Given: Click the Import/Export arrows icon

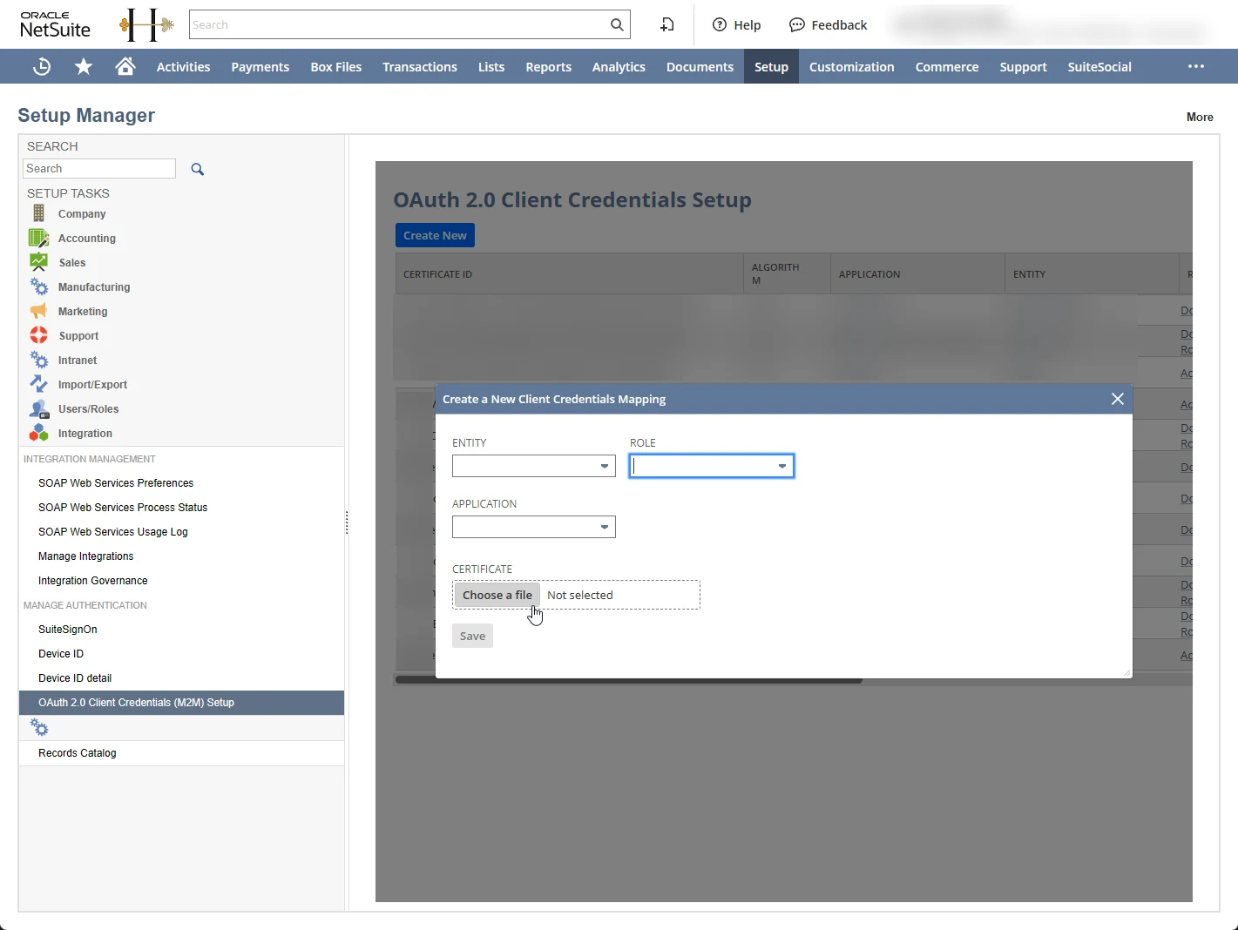Looking at the screenshot, I should pos(38,384).
